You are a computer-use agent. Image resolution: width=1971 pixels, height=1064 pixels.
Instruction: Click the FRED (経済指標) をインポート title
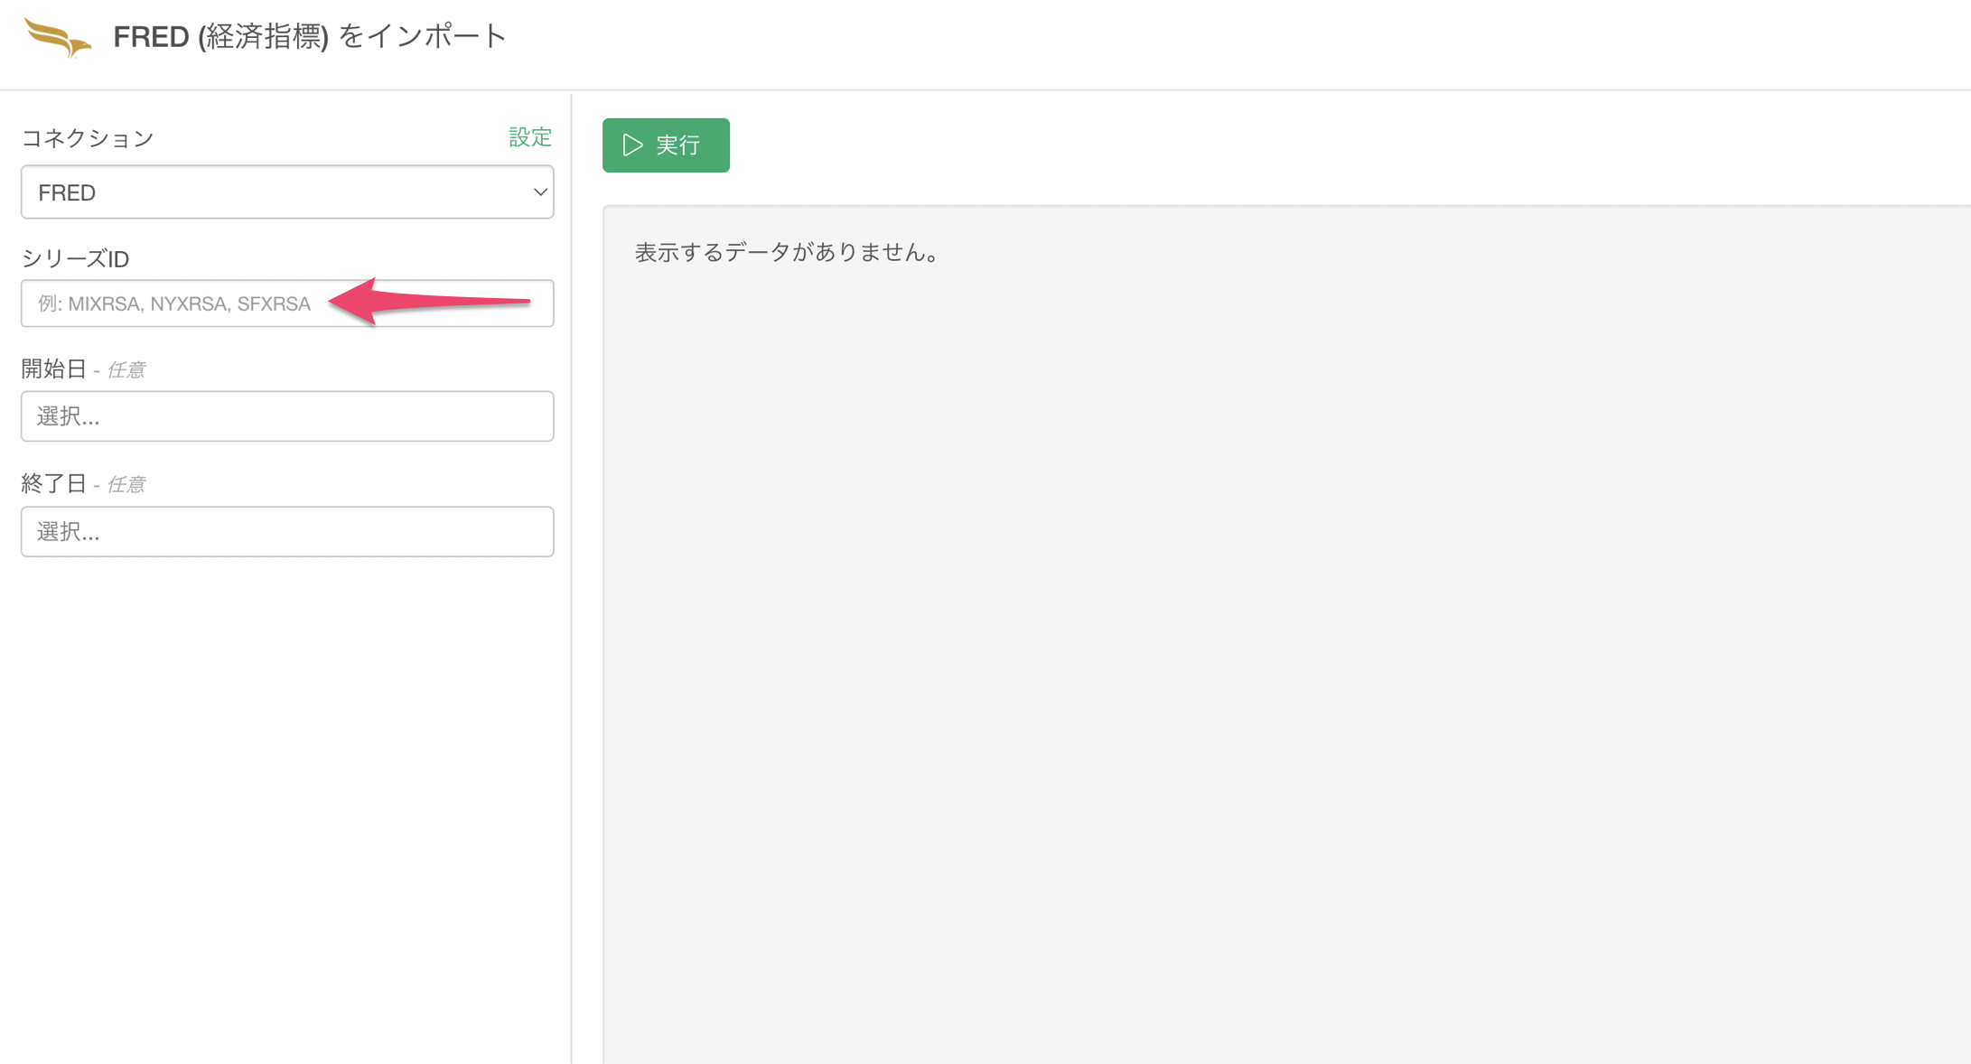[310, 36]
